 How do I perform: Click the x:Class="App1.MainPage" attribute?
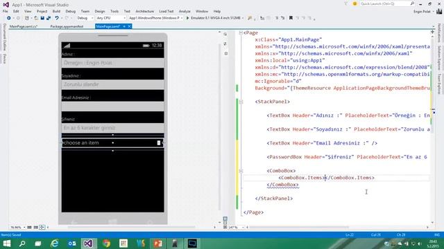289,40
